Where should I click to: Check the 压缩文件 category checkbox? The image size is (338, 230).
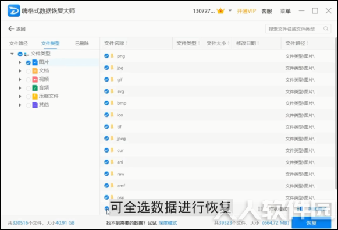pos(29,97)
